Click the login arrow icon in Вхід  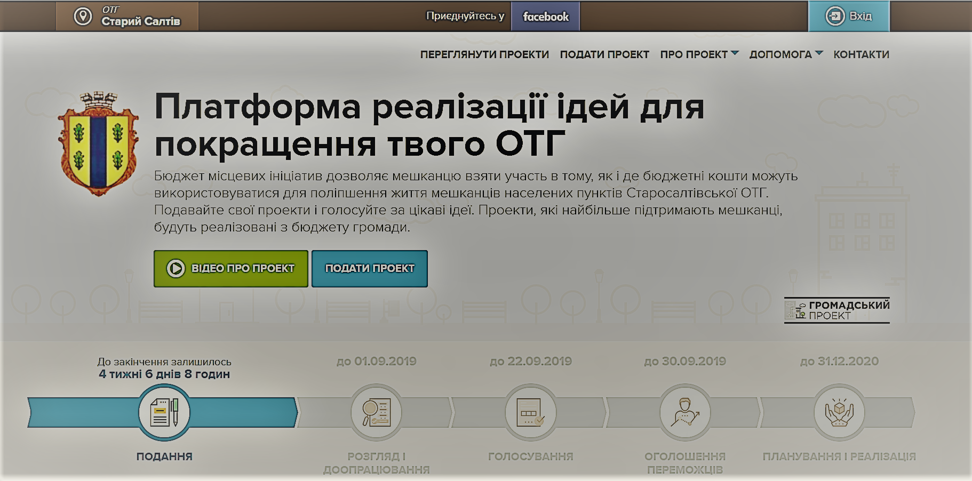point(835,16)
